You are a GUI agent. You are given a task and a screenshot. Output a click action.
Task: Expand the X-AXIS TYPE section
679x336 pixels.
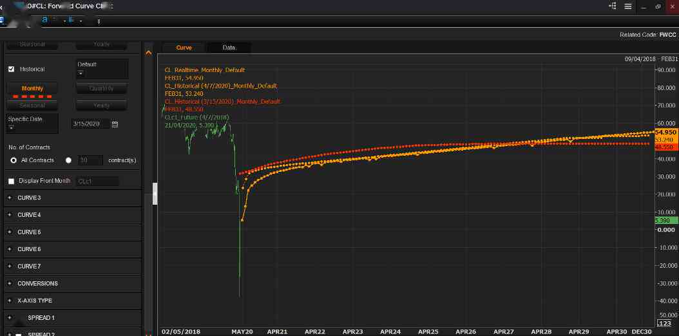click(x=73, y=301)
